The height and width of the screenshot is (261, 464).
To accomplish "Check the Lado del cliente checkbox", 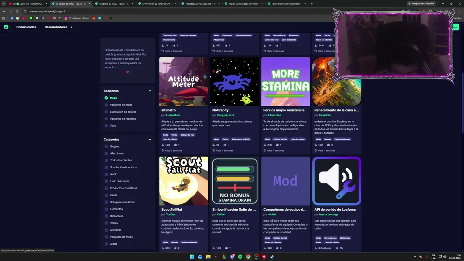I will tap(106, 181).
